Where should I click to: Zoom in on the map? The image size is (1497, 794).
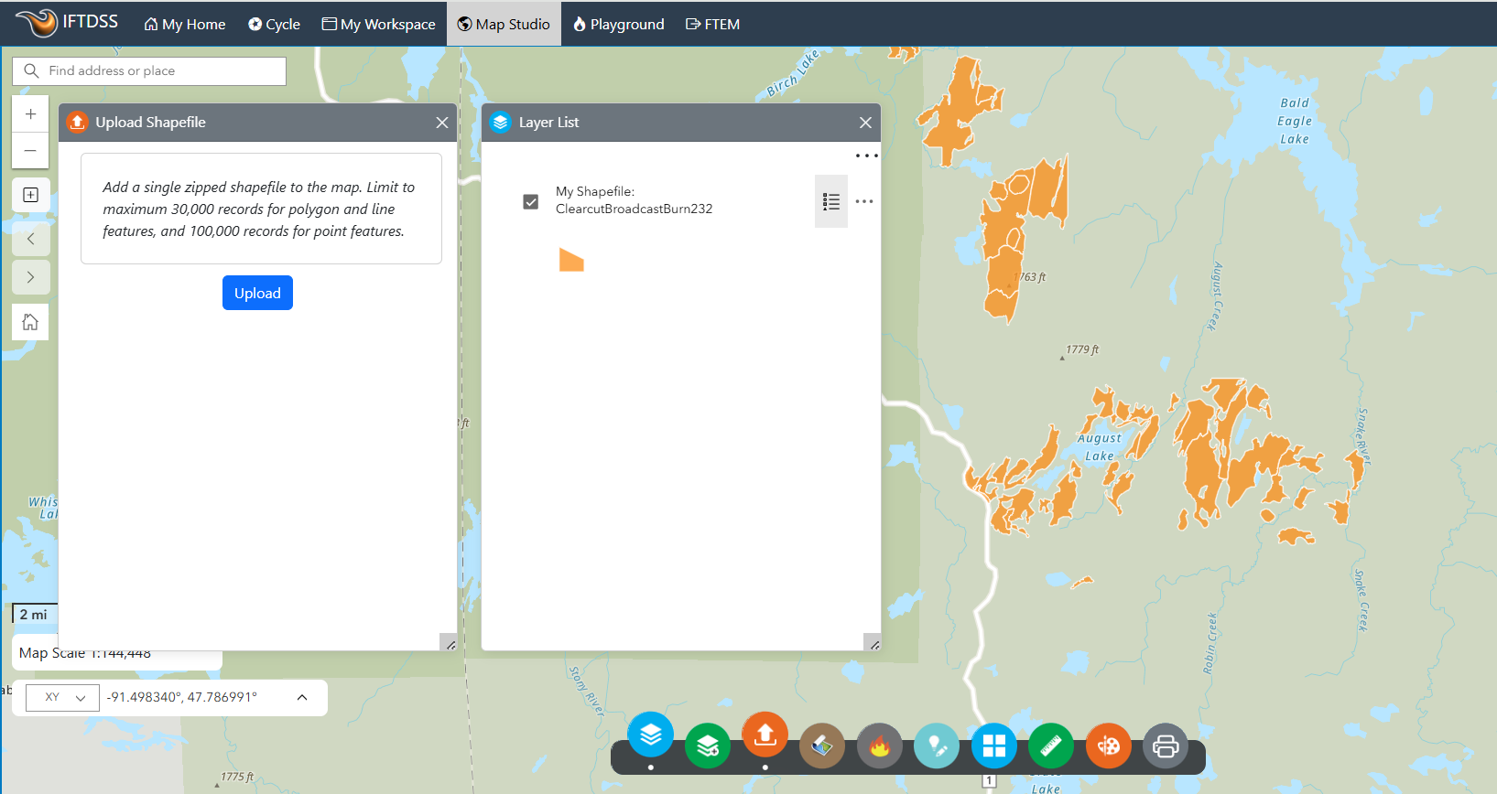(x=30, y=114)
